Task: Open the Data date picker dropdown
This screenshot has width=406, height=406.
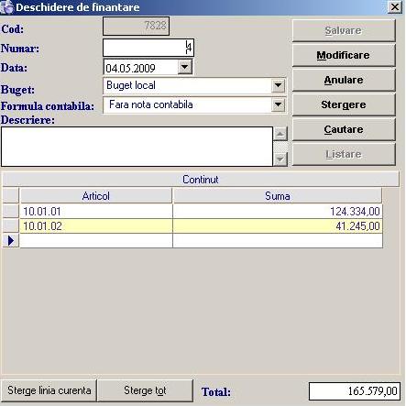Action: 185,67
